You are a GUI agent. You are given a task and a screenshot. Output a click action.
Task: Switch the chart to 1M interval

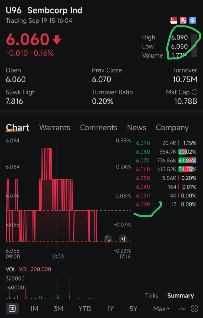(34, 309)
